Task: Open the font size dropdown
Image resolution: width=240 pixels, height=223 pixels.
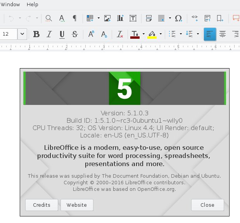Action: pyautogui.click(x=22, y=34)
